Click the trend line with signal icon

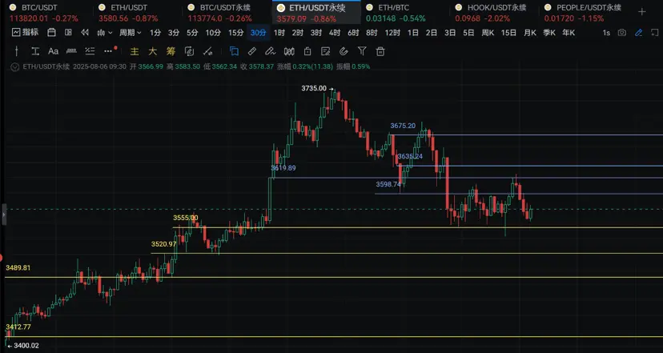tap(207, 51)
